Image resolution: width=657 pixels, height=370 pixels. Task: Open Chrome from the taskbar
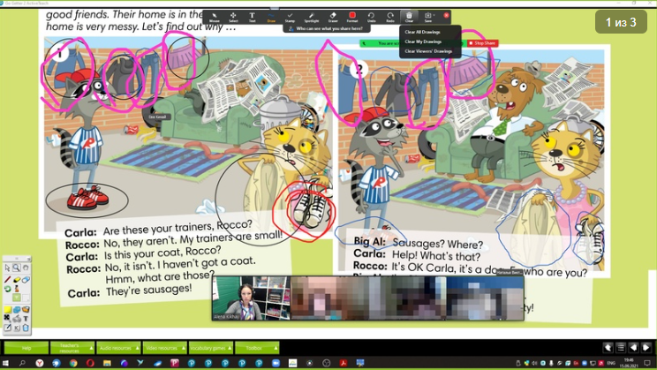pyautogui.click(x=73, y=363)
